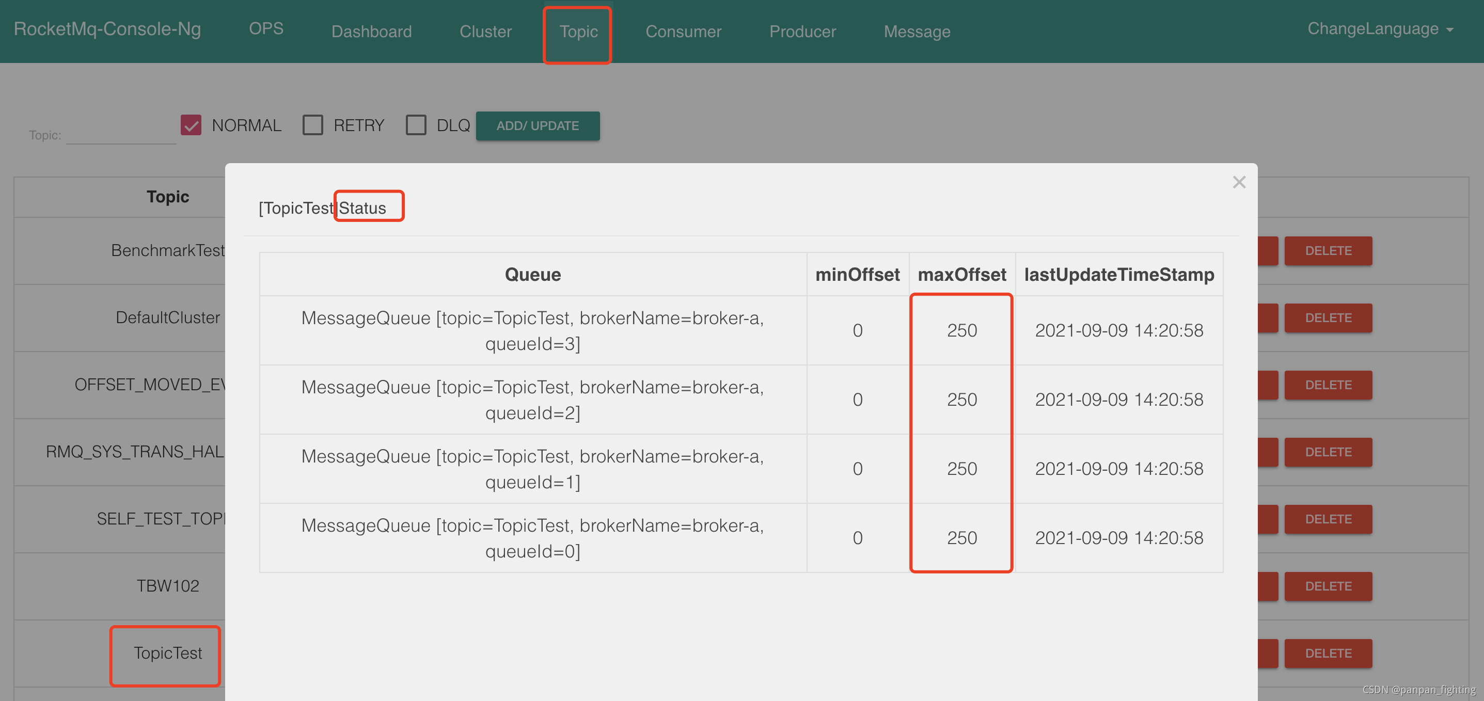Click the maxOffset column header
This screenshot has height=701, width=1484.
click(x=961, y=274)
